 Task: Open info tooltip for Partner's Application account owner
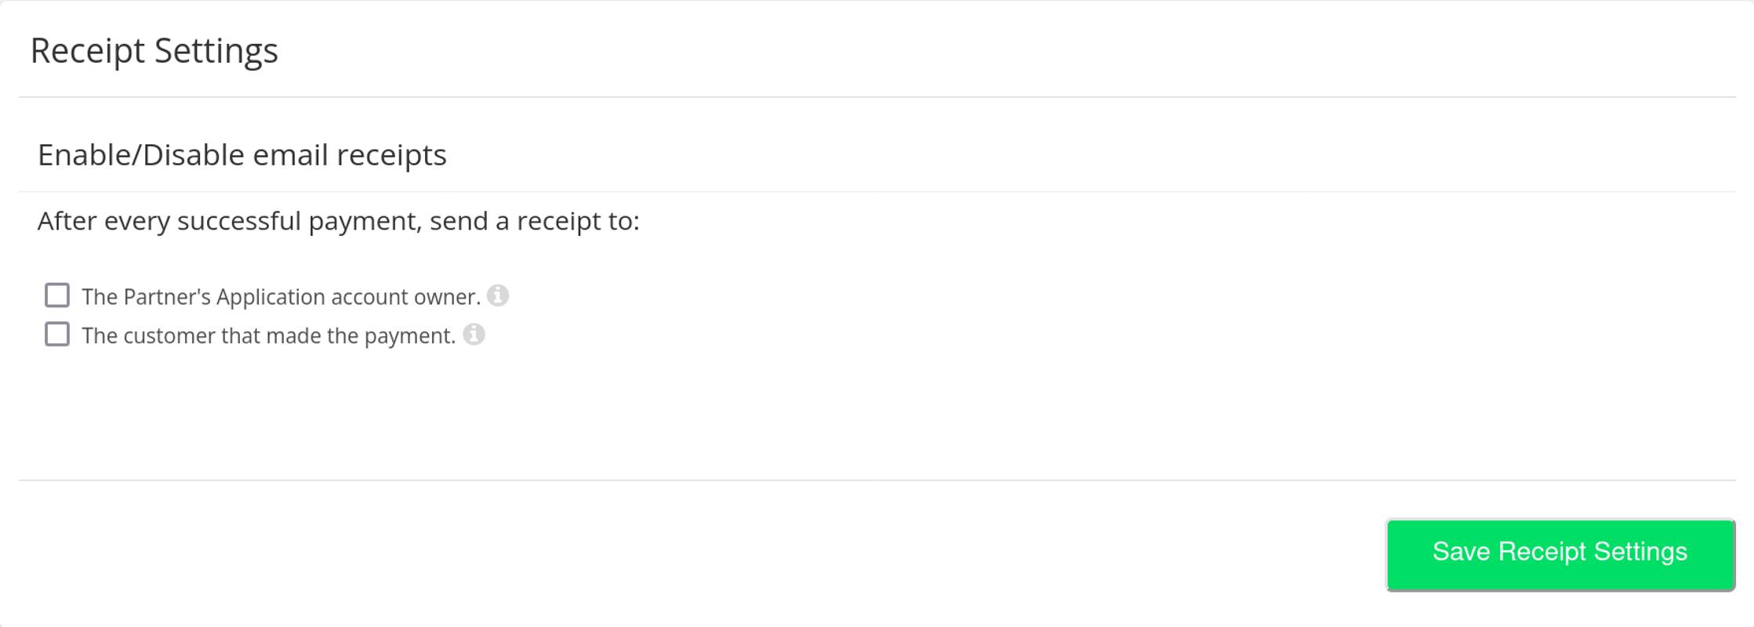coord(498,295)
